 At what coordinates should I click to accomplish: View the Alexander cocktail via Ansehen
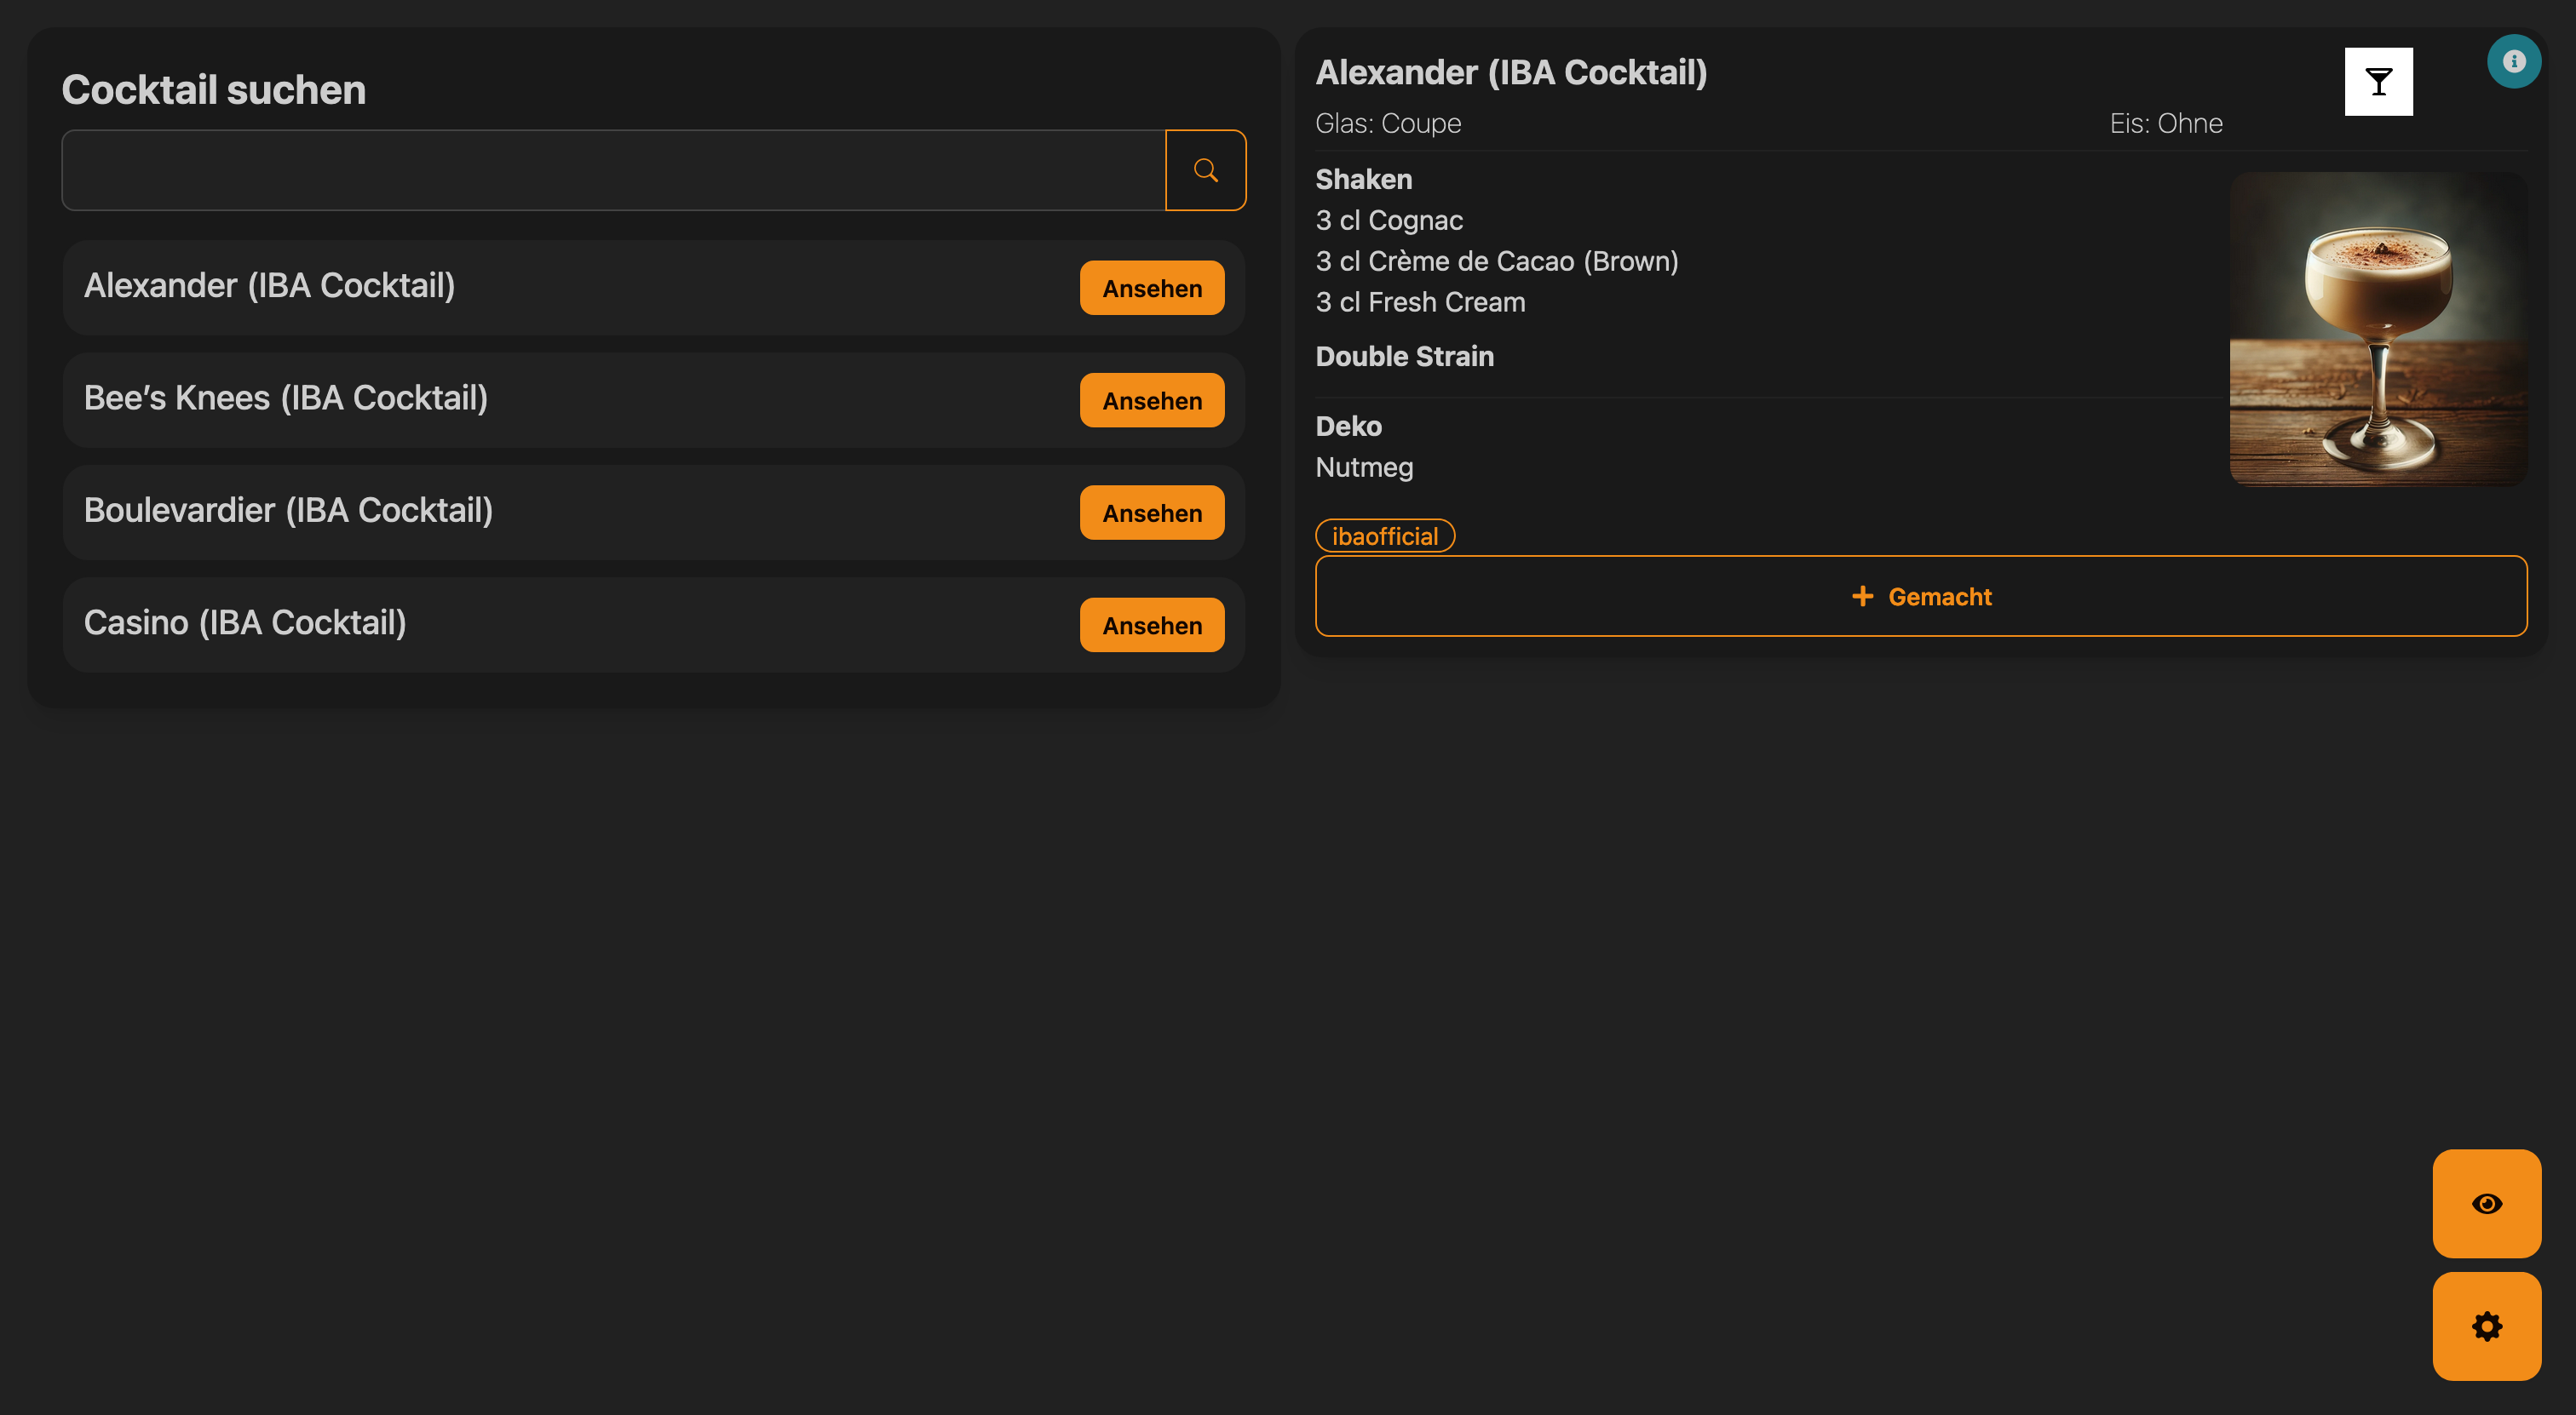pyautogui.click(x=1151, y=289)
